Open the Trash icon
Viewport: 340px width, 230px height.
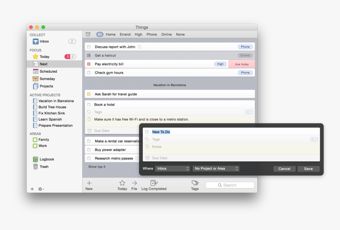pos(36,166)
